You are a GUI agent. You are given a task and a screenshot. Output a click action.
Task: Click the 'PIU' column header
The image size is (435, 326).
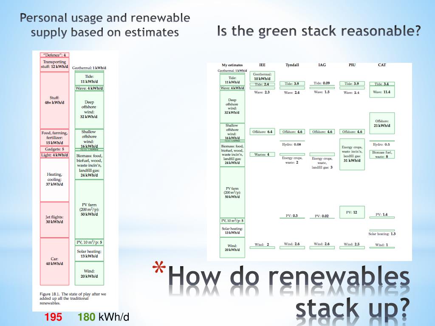(x=352, y=65)
